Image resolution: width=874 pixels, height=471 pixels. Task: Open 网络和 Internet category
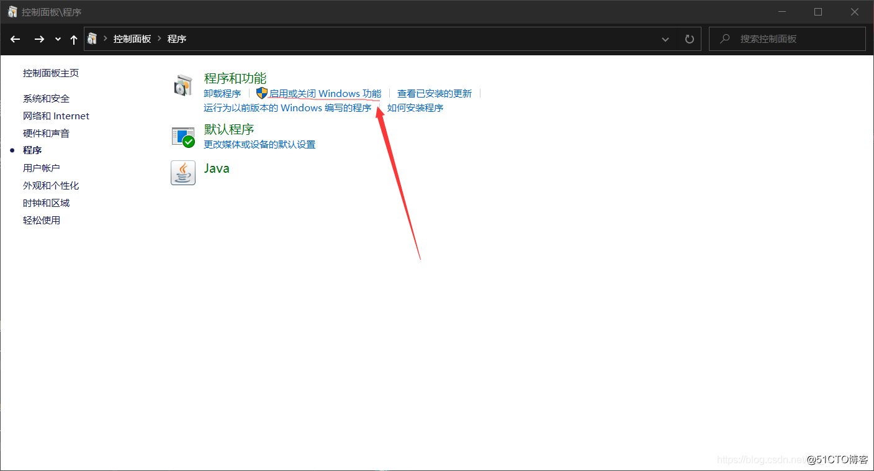(x=56, y=116)
